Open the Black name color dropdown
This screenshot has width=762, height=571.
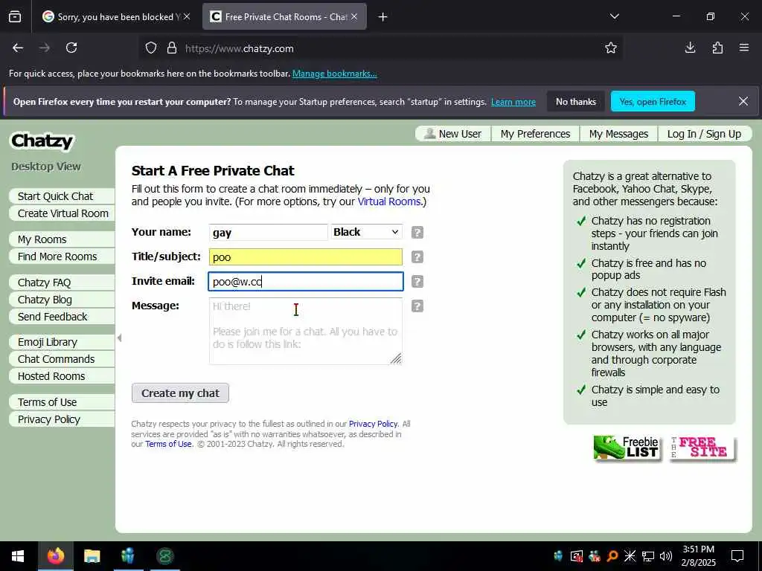pos(366,232)
